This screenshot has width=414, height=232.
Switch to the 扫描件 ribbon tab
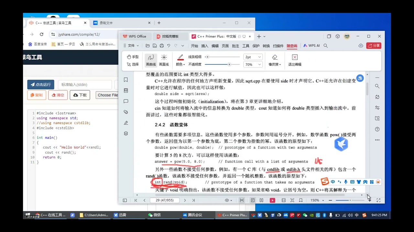(278, 46)
